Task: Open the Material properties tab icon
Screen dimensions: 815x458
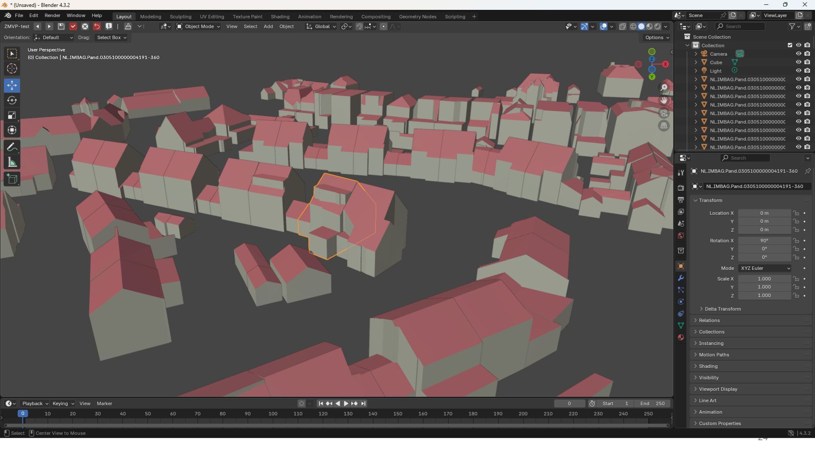Action: [681, 338]
